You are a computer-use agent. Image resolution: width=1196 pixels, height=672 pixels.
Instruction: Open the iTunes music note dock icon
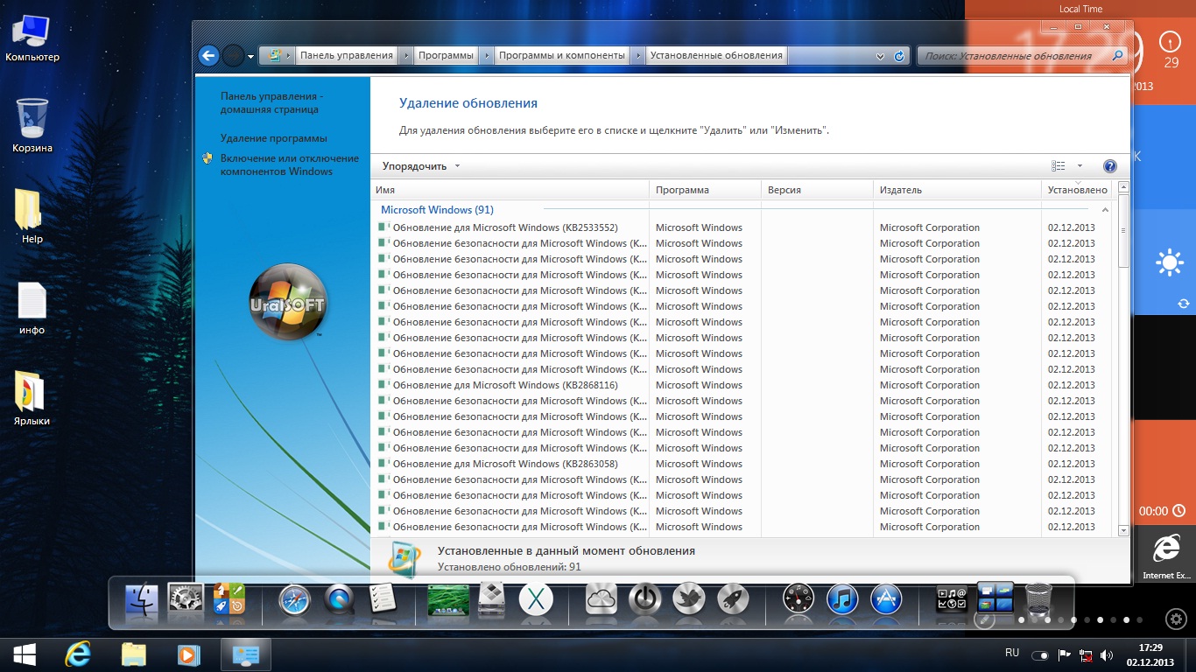coord(842,600)
